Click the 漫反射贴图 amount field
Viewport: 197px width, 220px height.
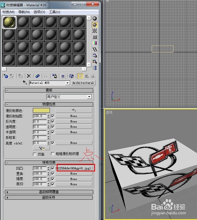[40, 116]
